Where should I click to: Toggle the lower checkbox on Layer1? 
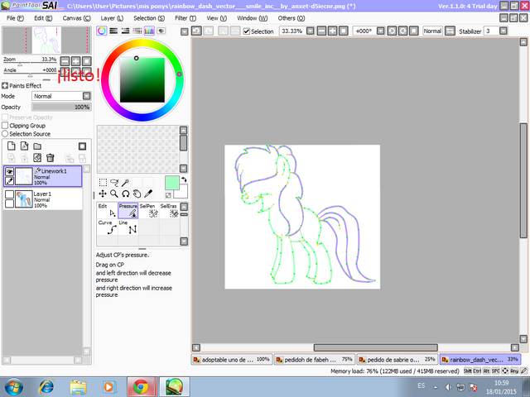pos(9,203)
